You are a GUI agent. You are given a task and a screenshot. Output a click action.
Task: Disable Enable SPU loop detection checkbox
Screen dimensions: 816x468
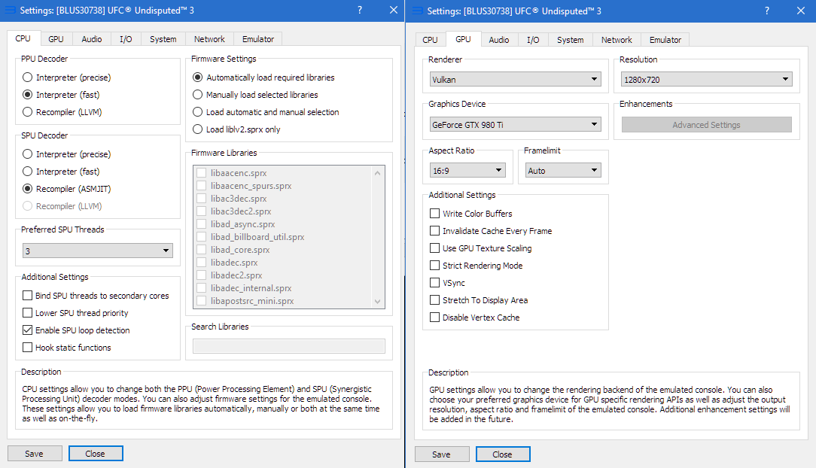28,330
